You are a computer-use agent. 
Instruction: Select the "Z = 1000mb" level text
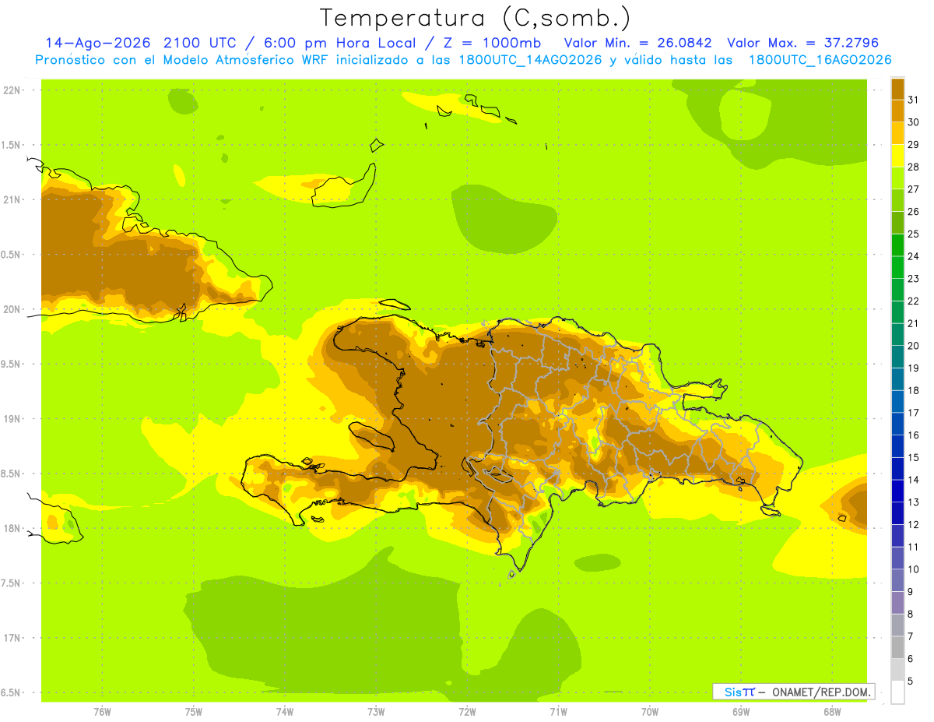(x=493, y=43)
